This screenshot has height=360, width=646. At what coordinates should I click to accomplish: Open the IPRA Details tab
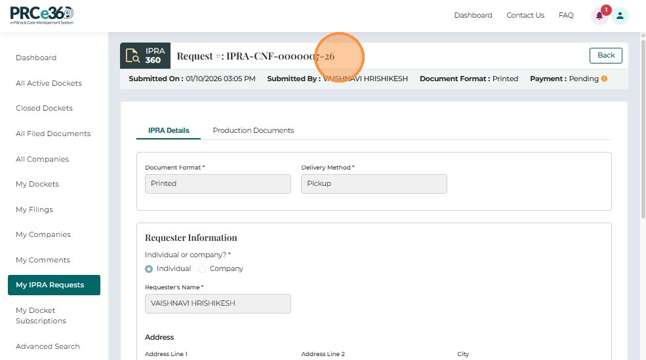pyautogui.click(x=169, y=130)
